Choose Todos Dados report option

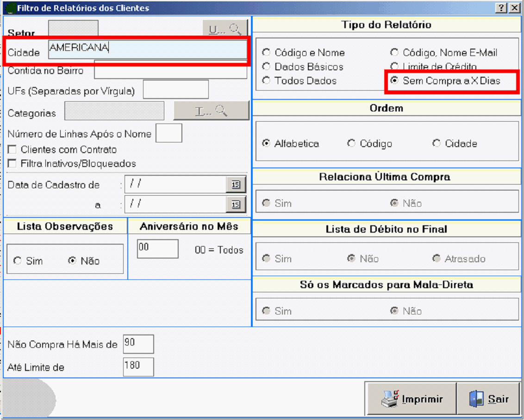point(266,80)
